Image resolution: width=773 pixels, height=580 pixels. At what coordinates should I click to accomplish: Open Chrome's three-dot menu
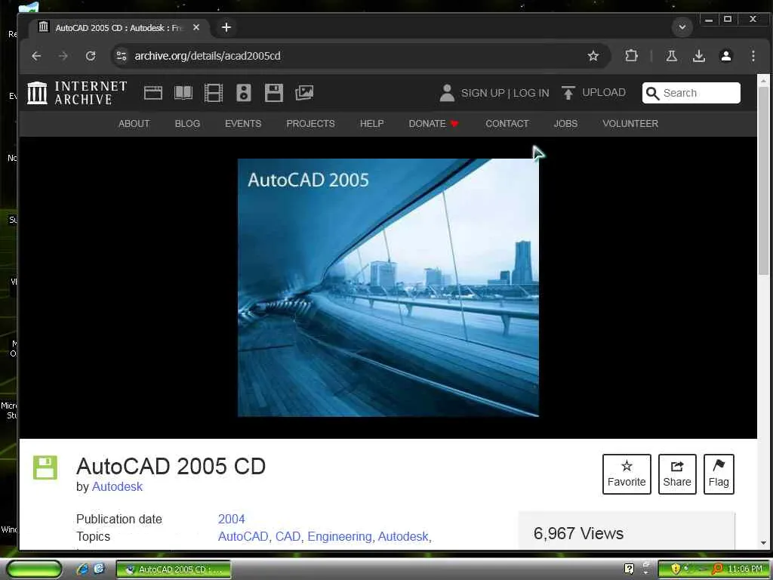pos(753,56)
